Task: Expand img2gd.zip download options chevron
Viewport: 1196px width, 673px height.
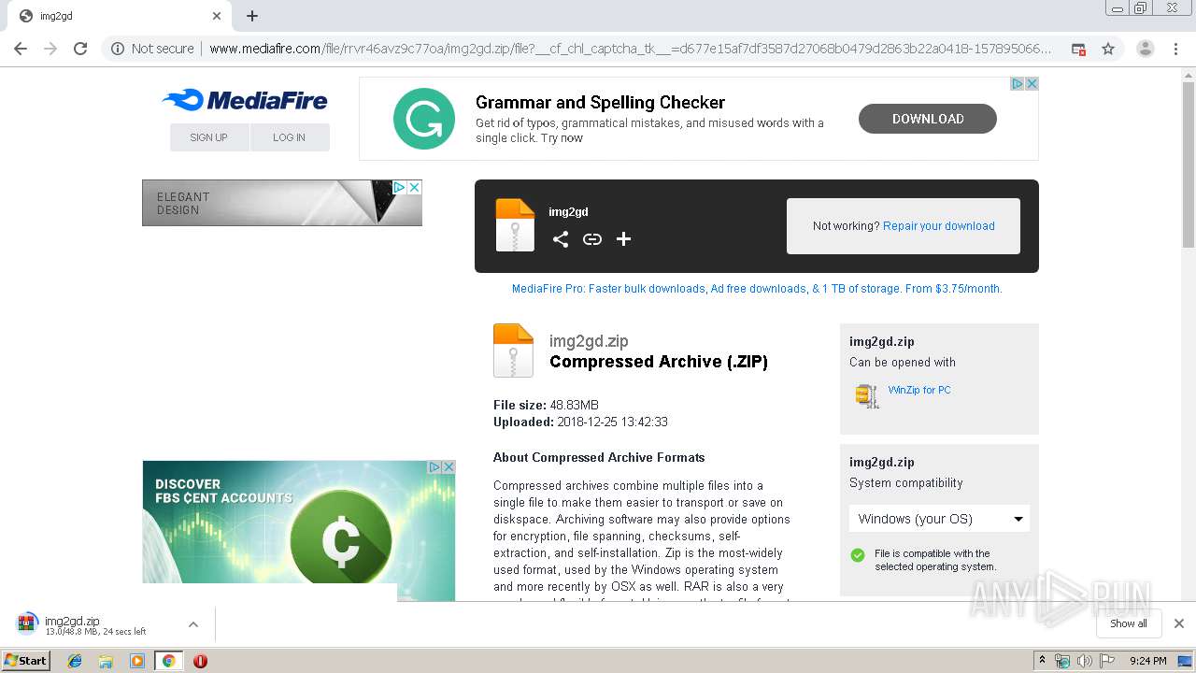Action: click(192, 624)
